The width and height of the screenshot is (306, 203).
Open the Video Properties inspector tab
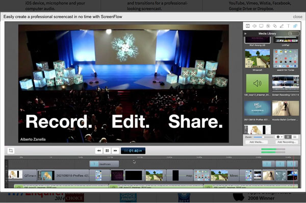point(248,26)
